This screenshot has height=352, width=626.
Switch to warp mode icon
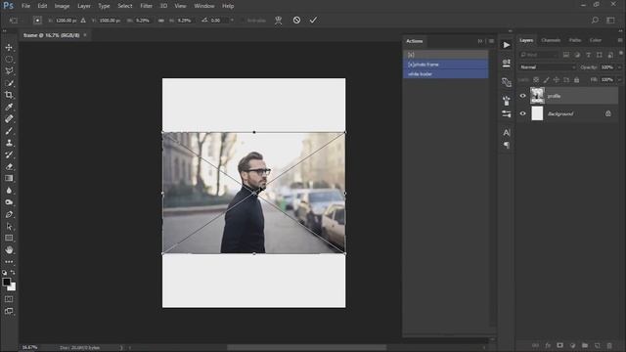coord(278,21)
